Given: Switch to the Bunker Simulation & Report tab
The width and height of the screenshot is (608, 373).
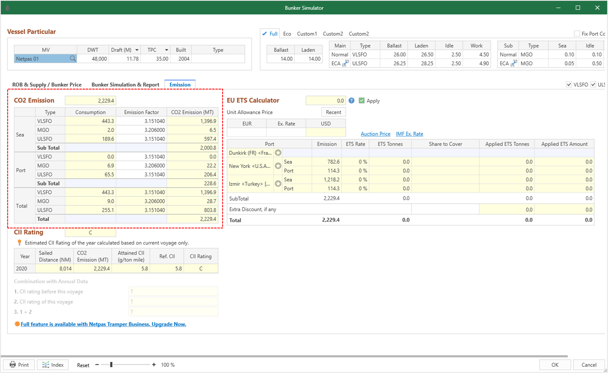Looking at the screenshot, I should (125, 84).
